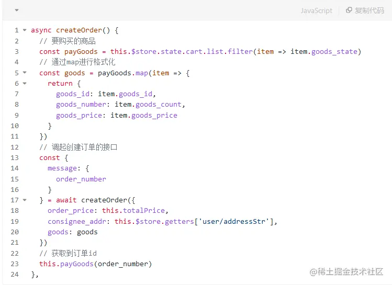Fold the line 17 await createOrder block
Viewport: 392px width, 285px height.
pos(25,200)
